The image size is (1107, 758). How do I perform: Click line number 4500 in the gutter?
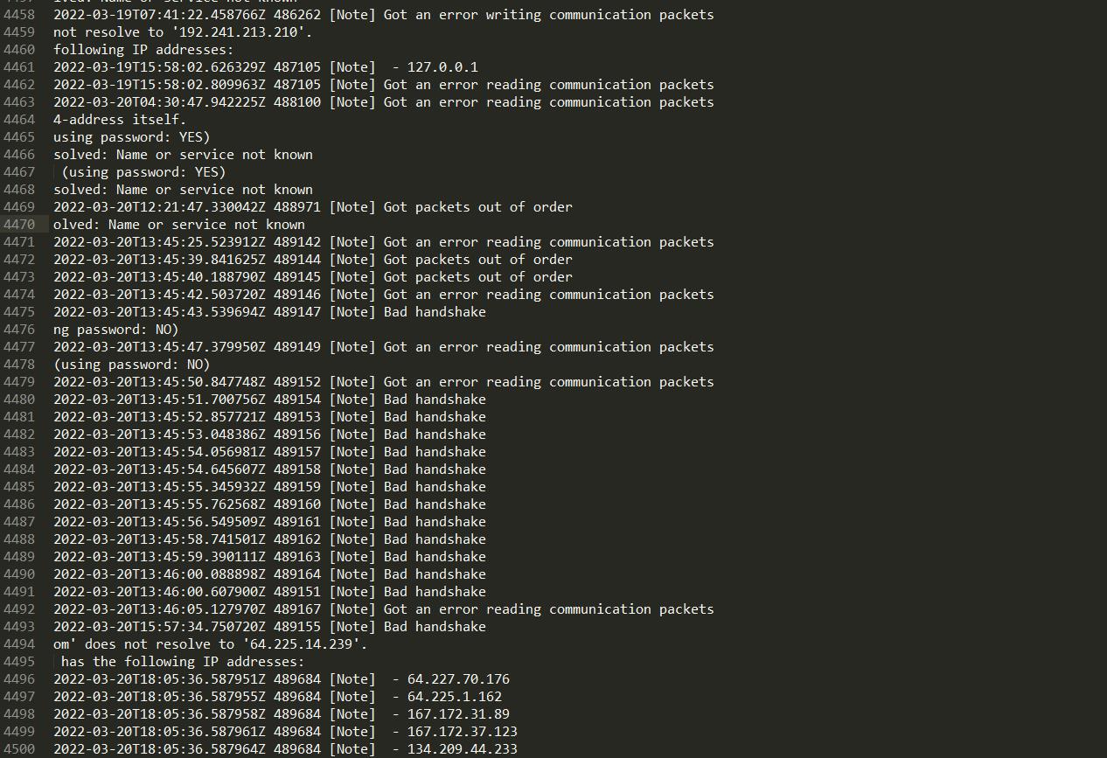pos(19,749)
